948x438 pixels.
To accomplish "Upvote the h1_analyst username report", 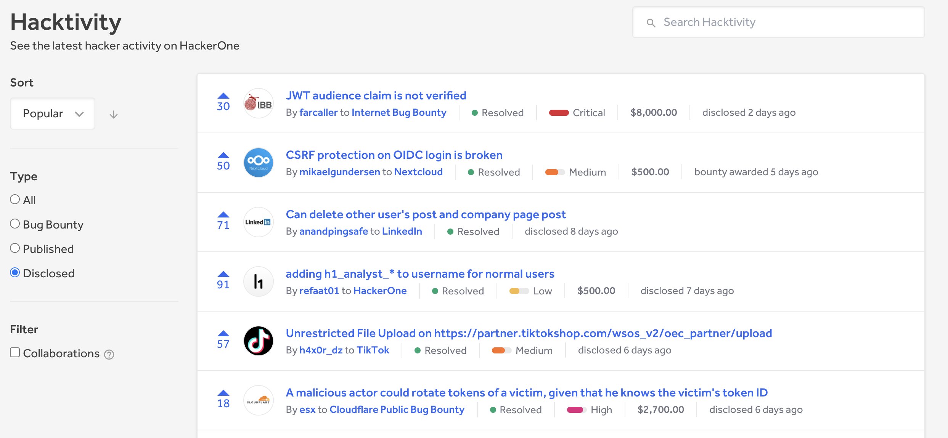I will (x=223, y=274).
